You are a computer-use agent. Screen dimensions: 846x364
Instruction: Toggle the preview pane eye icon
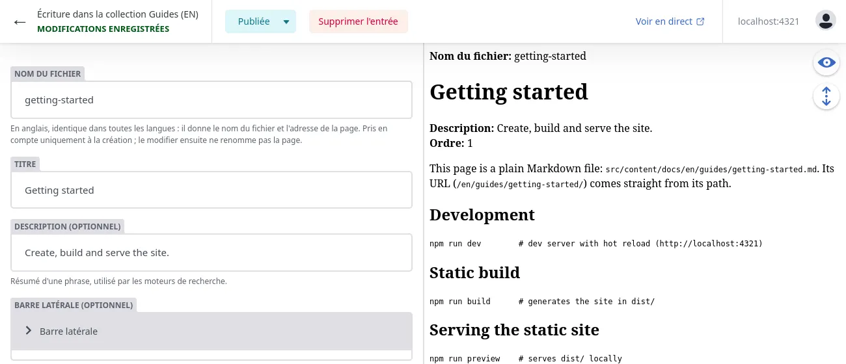point(826,62)
